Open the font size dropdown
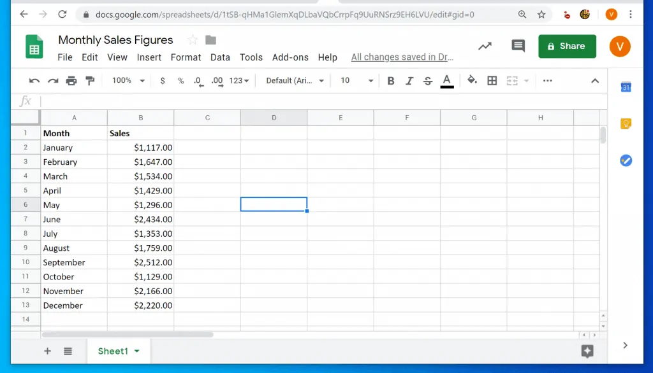Image resolution: width=653 pixels, height=373 pixels. (x=355, y=80)
